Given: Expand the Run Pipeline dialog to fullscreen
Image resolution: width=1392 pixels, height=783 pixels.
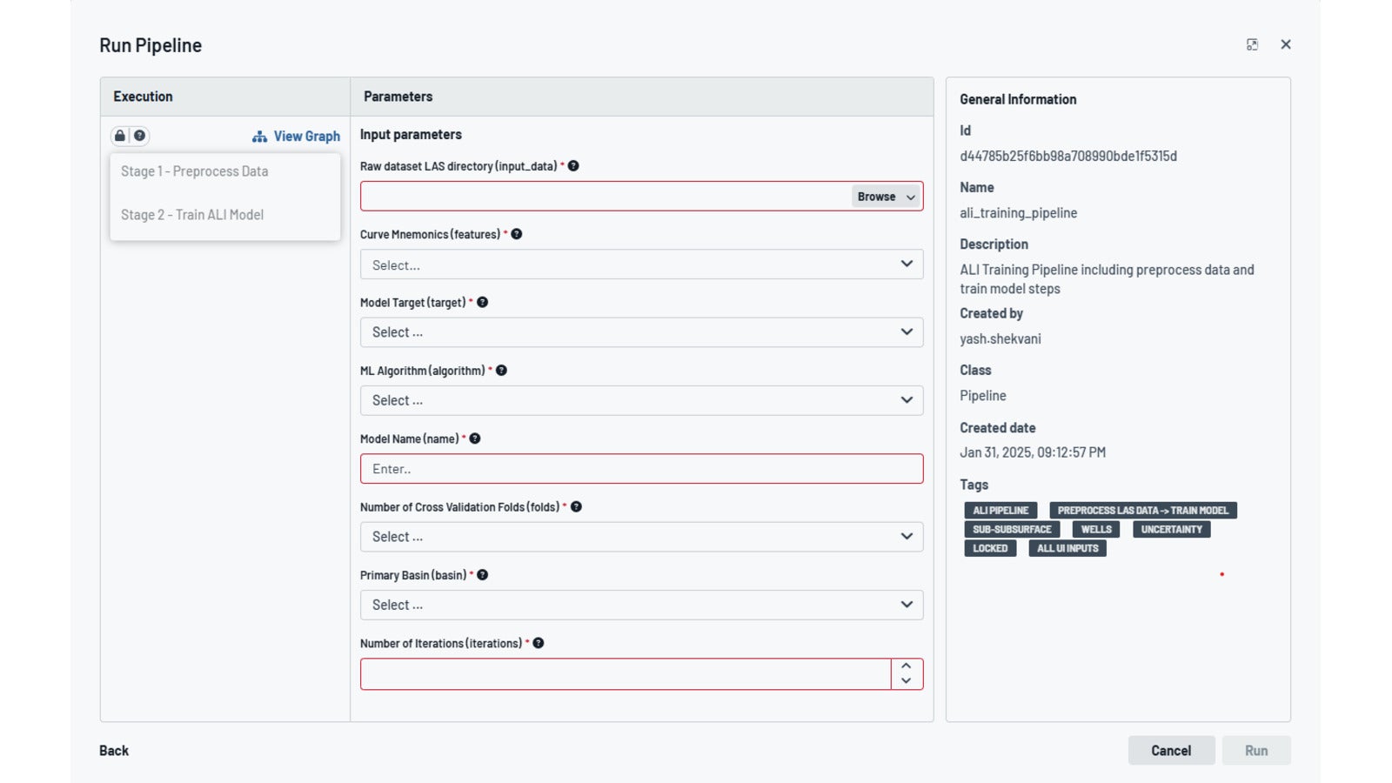Looking at the screenshot, I should 1253,44.
